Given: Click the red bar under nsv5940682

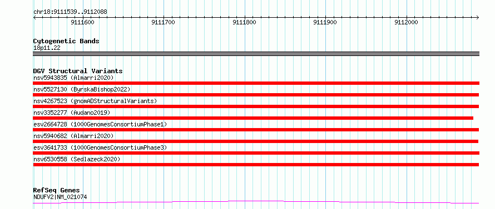Looking at the screenshot, I should point(255,141).
